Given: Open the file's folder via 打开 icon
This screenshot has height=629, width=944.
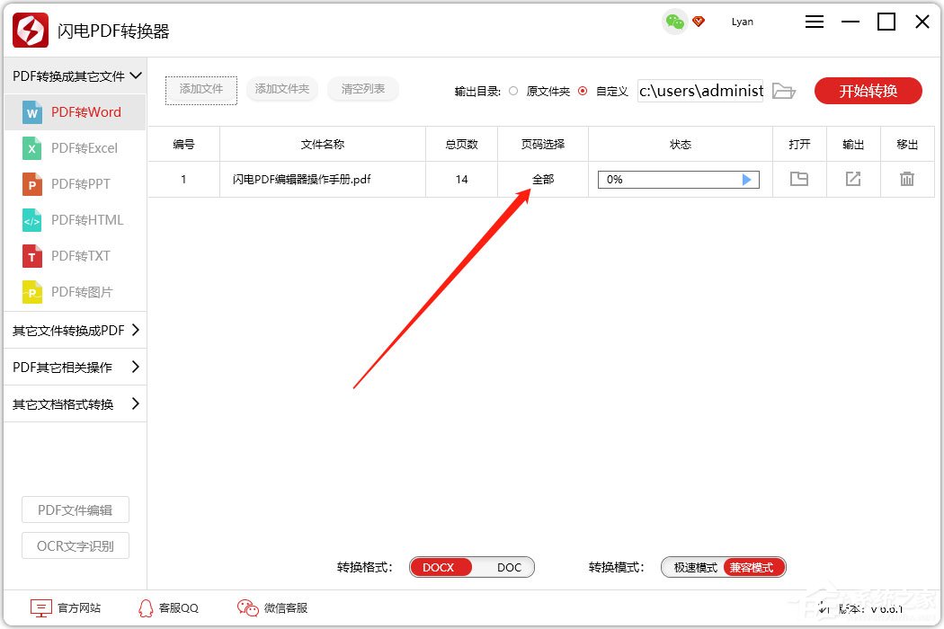Looking at the screenshot, I should [x=798, y=179].
